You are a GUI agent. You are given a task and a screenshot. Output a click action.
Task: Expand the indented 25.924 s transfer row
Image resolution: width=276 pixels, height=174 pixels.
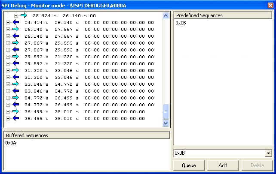(x=16, y=15)
